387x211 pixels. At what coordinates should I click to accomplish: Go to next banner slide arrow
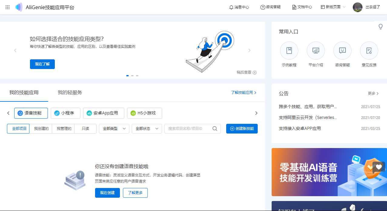coord(250,51)
